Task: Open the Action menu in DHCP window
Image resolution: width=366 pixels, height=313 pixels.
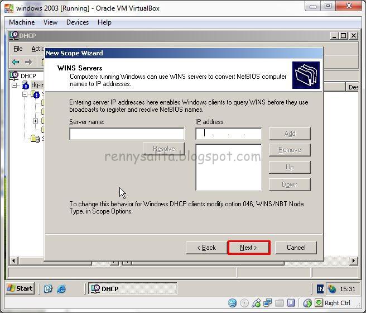Action: pyautogui.click(x=37, y=49)
